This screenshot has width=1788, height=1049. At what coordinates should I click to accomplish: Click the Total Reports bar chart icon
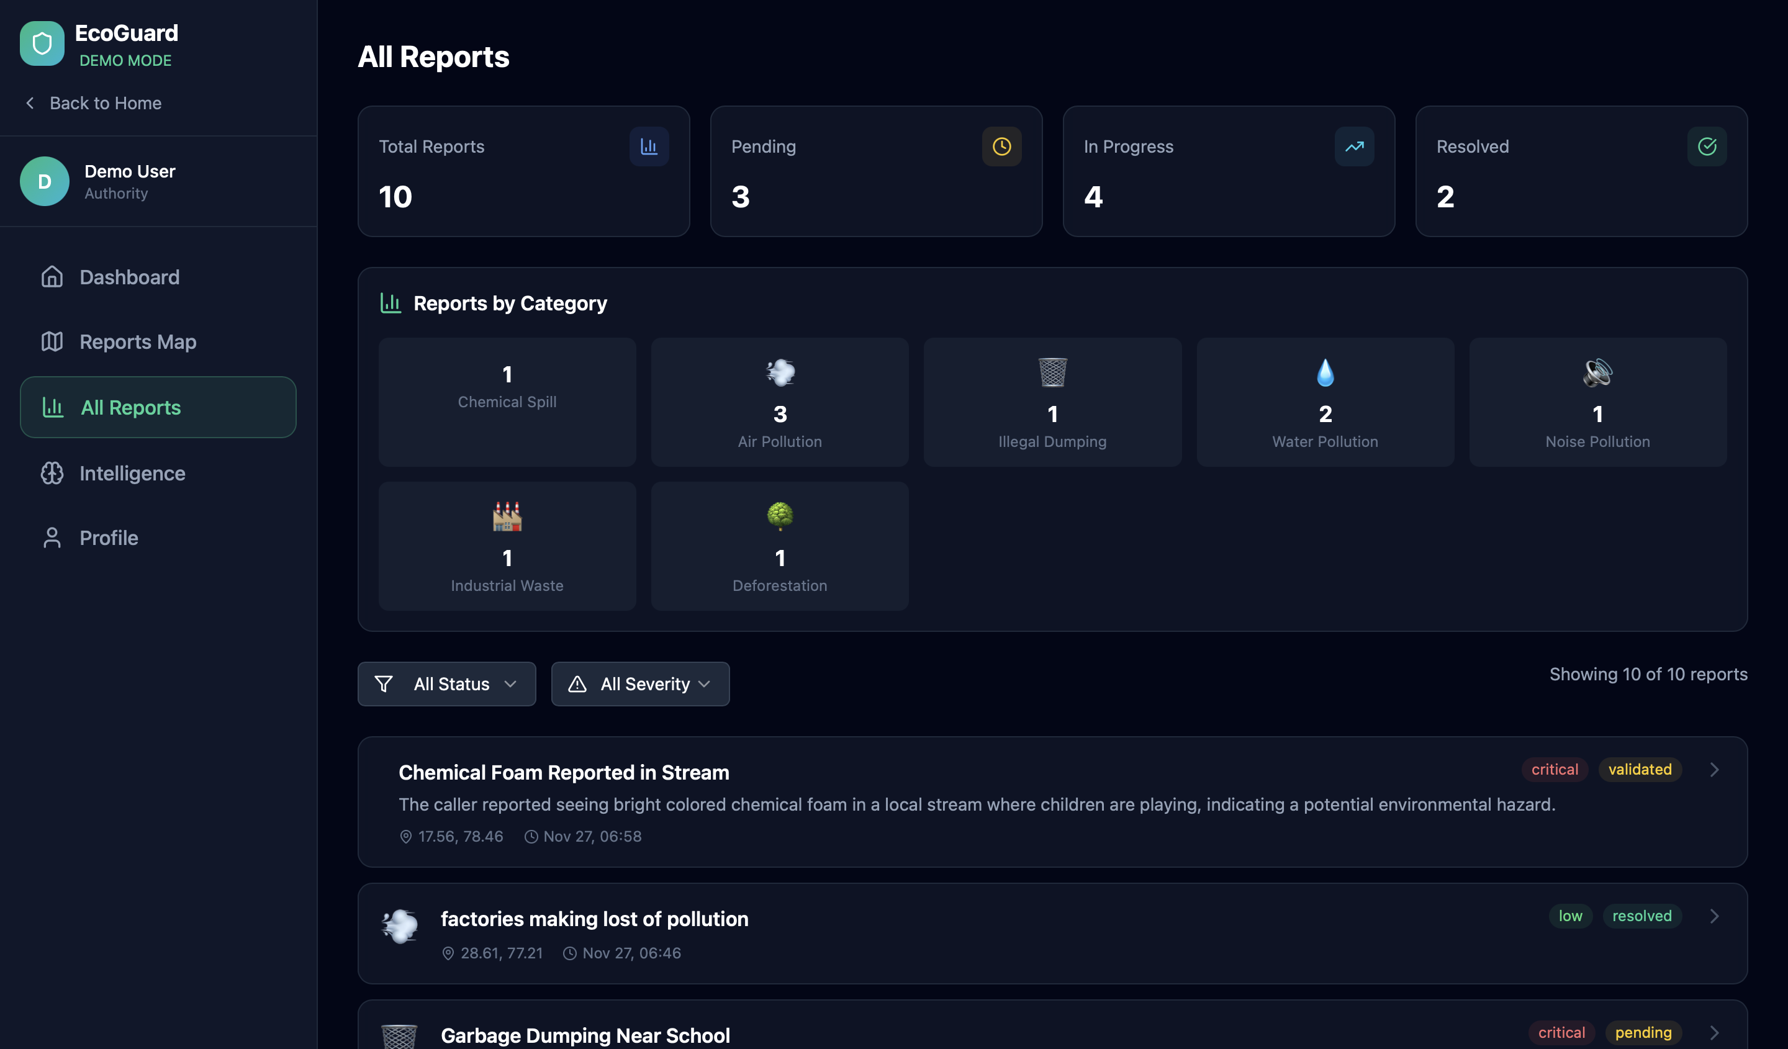(x=649, y=147)
